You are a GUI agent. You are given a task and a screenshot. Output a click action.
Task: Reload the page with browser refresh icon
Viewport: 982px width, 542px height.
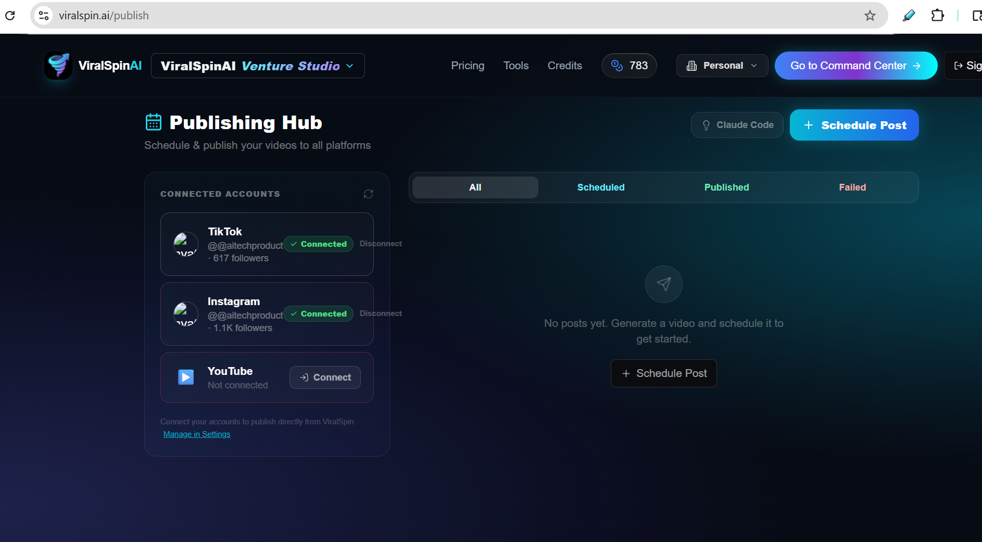10,16
